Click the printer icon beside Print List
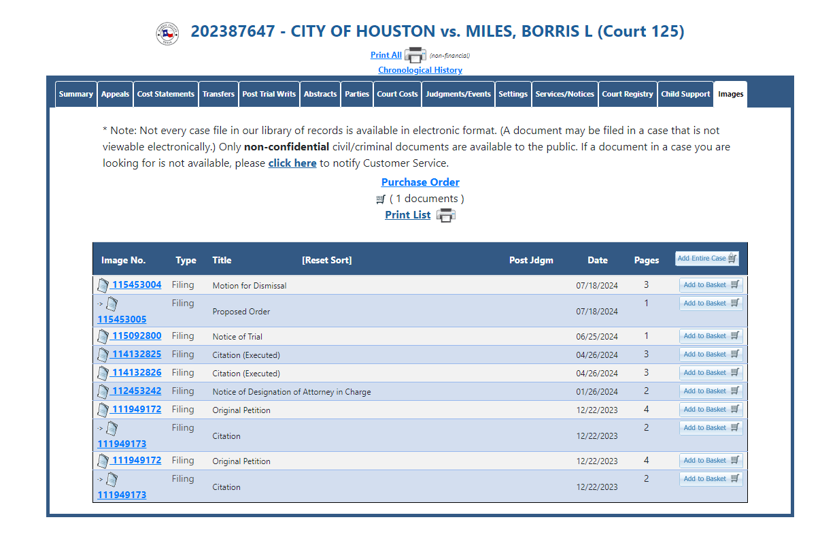 pyautogui.click(x=445, y=215)
